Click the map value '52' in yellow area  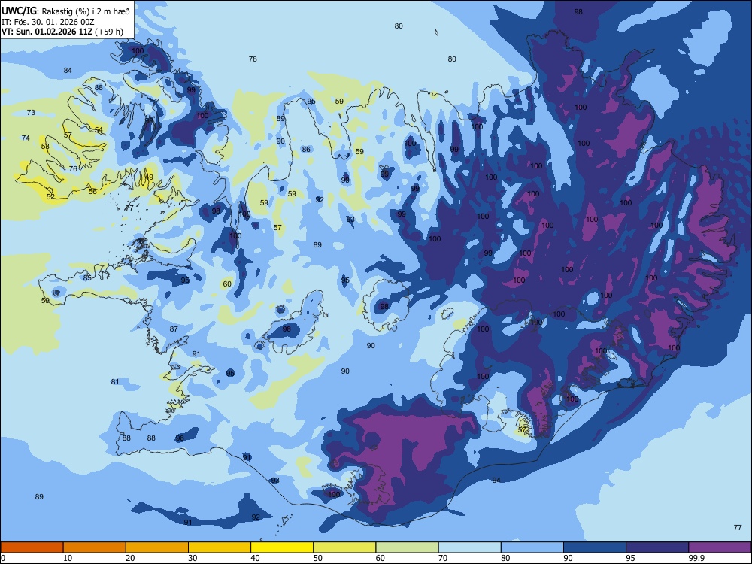50,196
